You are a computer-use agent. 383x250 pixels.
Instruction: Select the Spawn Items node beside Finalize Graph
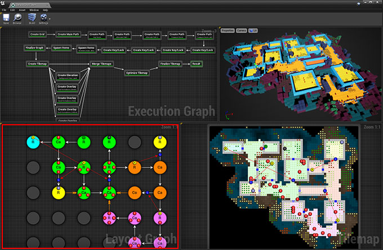[x=61, y=48]
